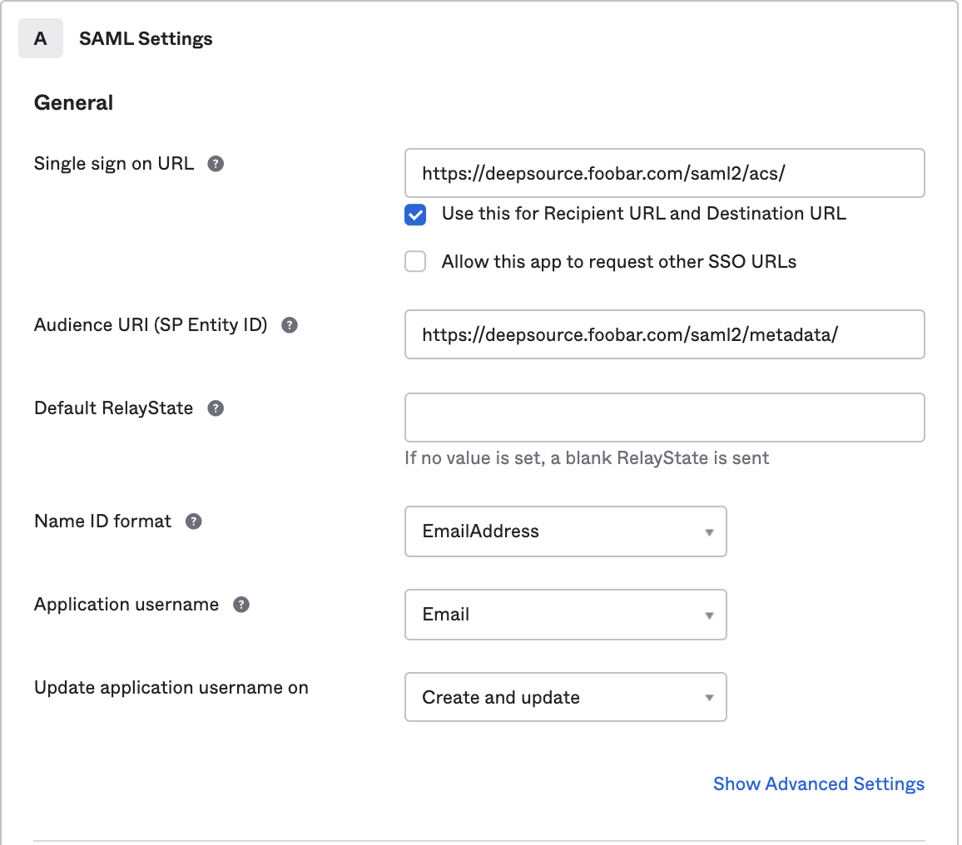Screen dimensions: 962x845
Task: Click help icon next to Default RelayState
Action: [x=216, y=408]
